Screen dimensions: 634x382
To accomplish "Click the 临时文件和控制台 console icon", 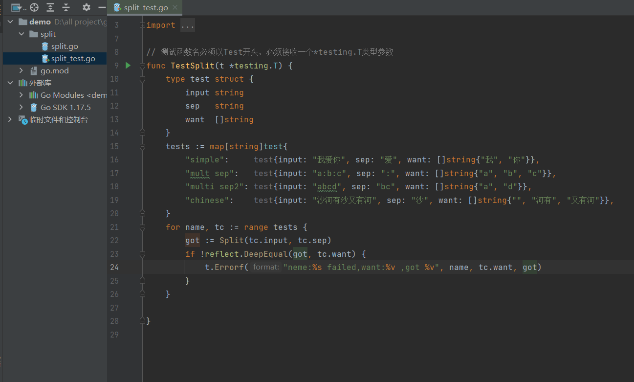I will click(23, 119).
